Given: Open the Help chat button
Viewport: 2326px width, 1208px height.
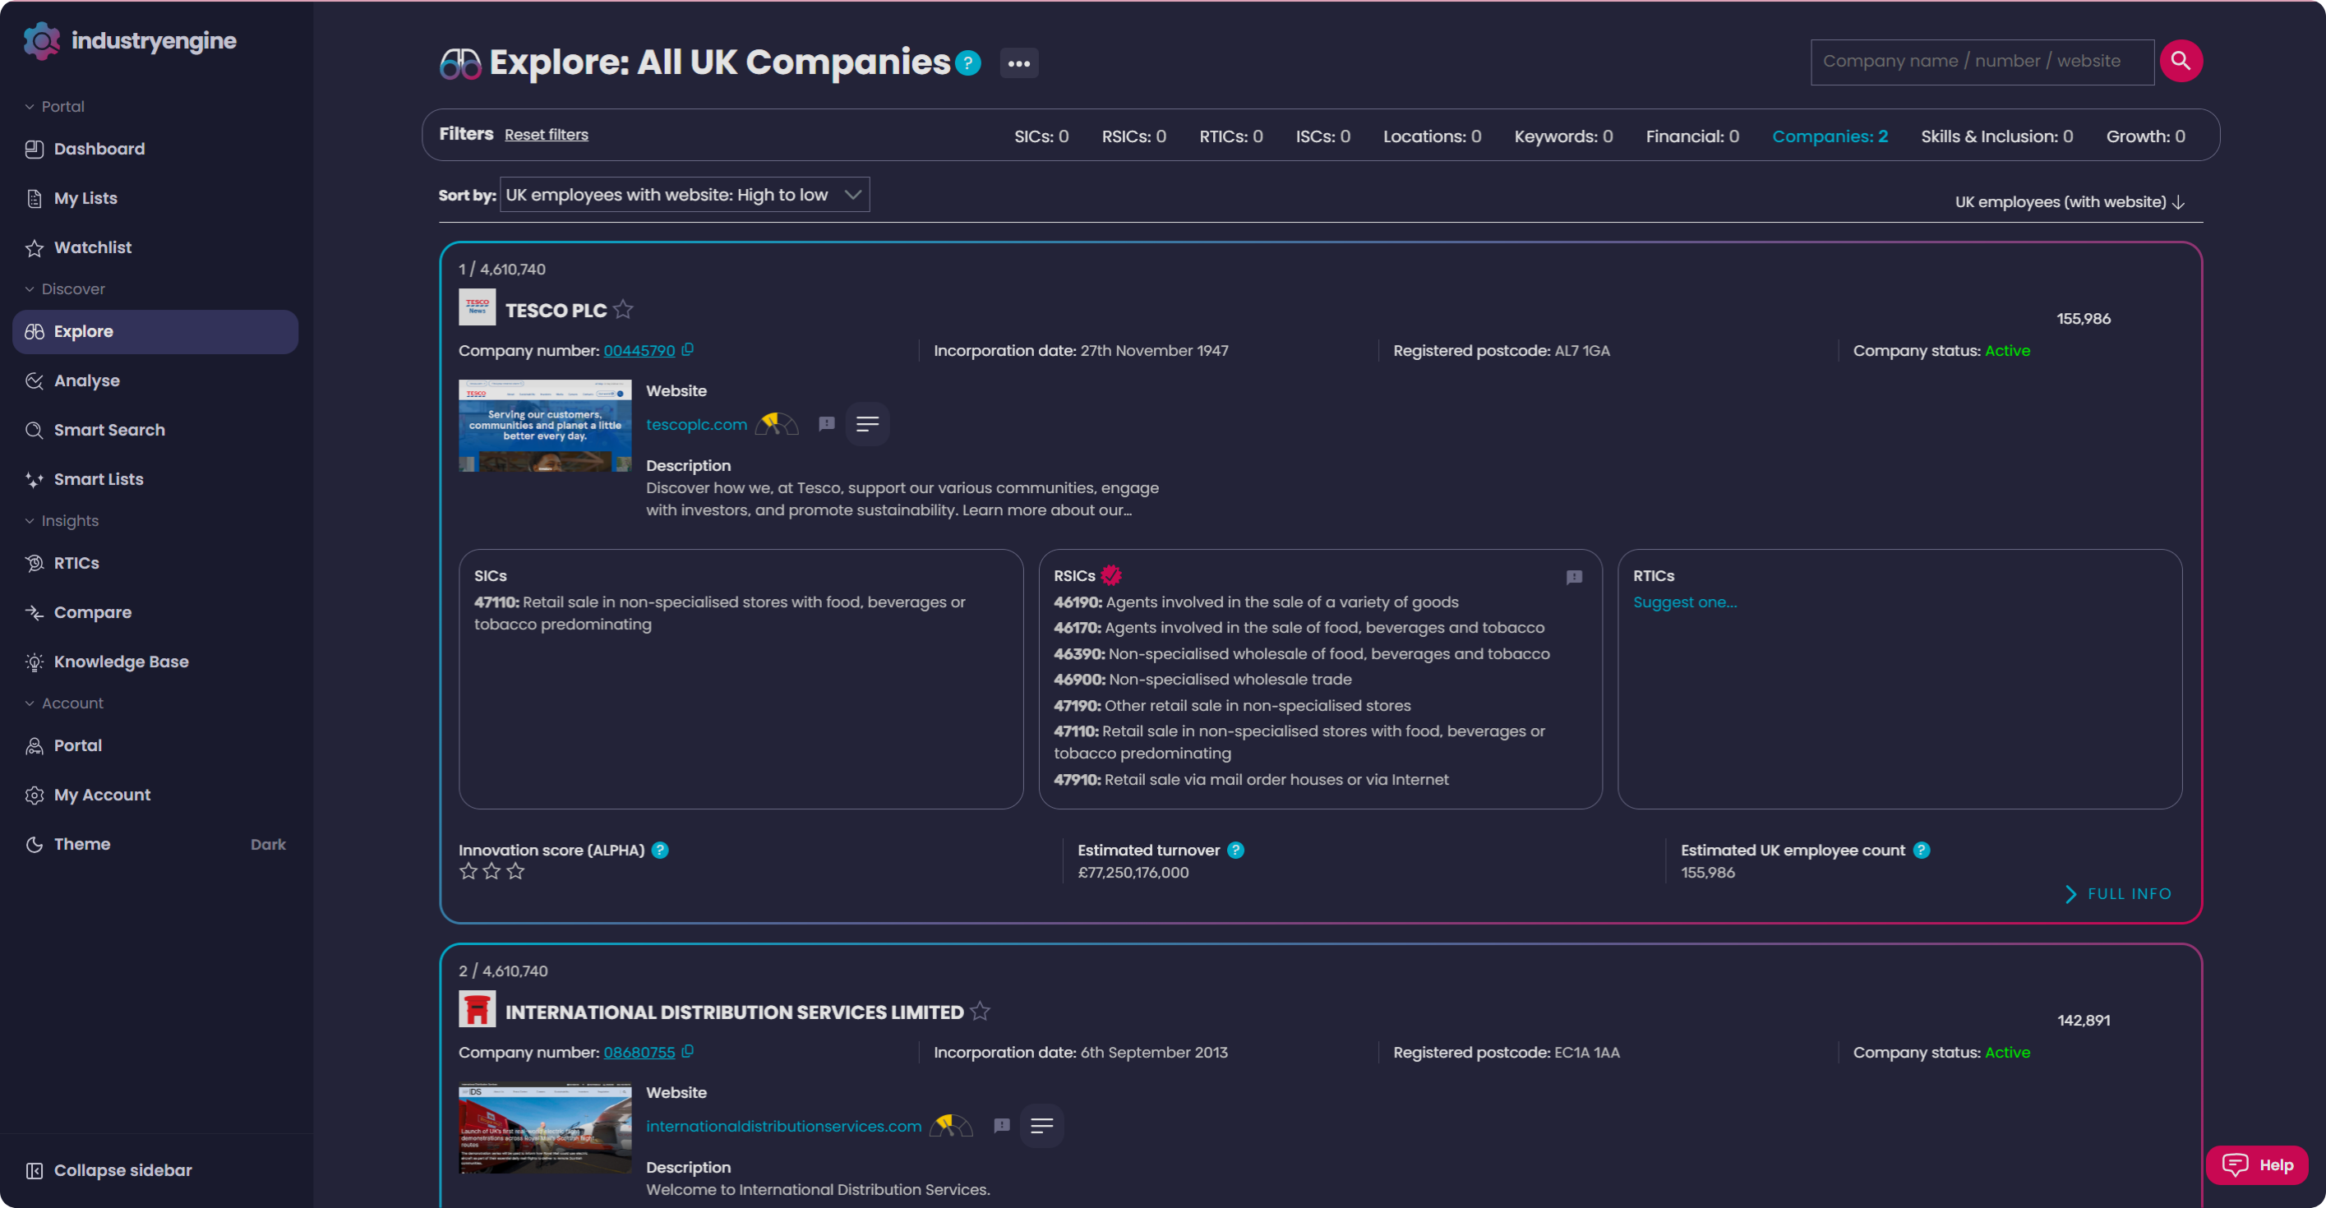Looking at the screenshot, I should [2256, 1164].
